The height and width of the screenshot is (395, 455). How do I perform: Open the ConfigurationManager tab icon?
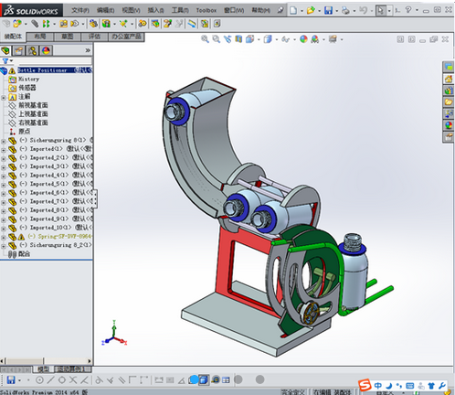(x=33, y=50)
